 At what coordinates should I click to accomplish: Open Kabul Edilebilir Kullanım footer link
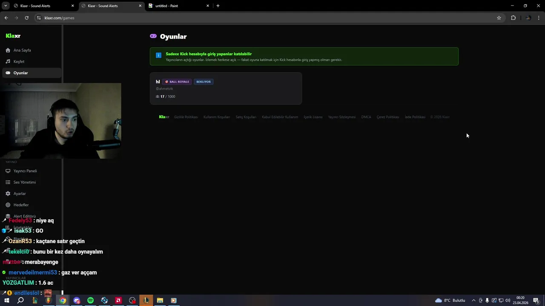click(x=280, y=117)
